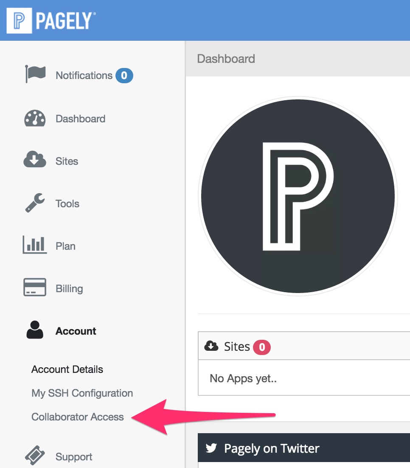This screenshot has height=468, width=410.
Task: Collapse the Account menu section
Action: coord(76,331)
